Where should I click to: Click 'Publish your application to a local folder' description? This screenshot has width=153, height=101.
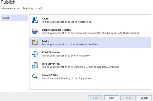pos(70,44)
